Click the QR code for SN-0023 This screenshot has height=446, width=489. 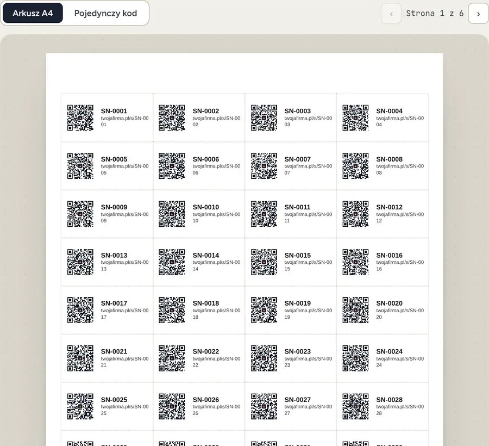coord(264,358)
